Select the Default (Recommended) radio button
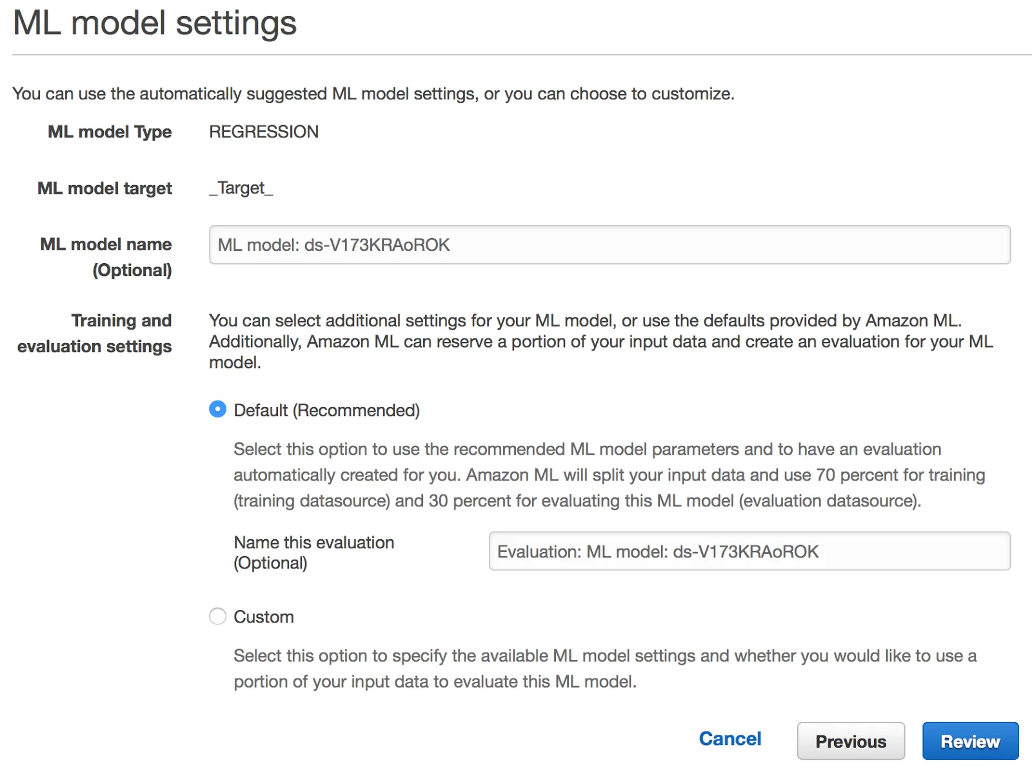 pyautogui.click(x=218, y=410)
